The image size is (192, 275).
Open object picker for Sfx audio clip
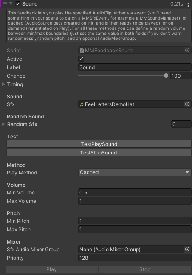187,104
